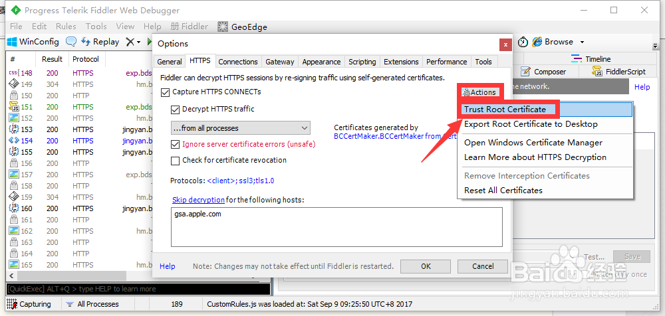Screen dimensions: 665x316
Task: Click the JSON icon of session 153
Action: (13, 129)
